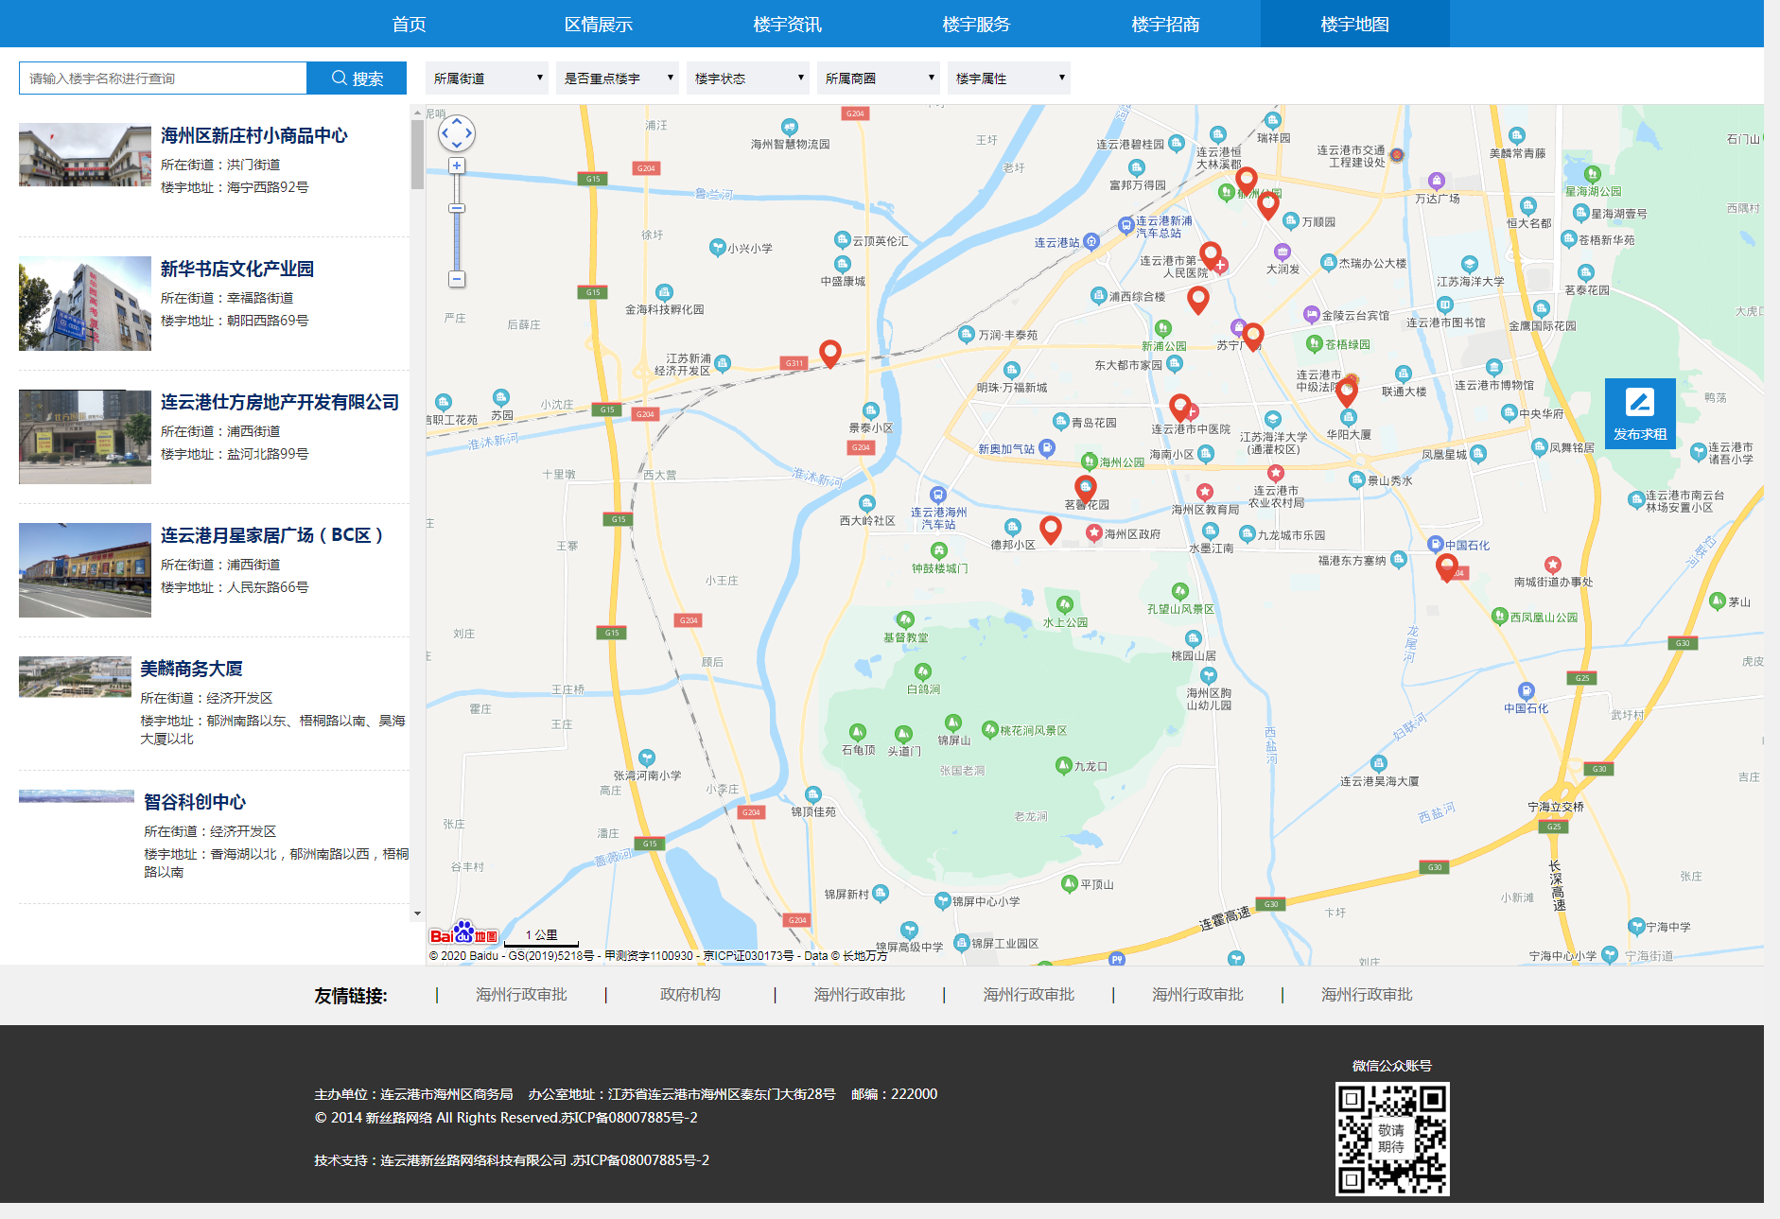
Task: Click the red marker near G311 road
Action: (x=829, y=353)
